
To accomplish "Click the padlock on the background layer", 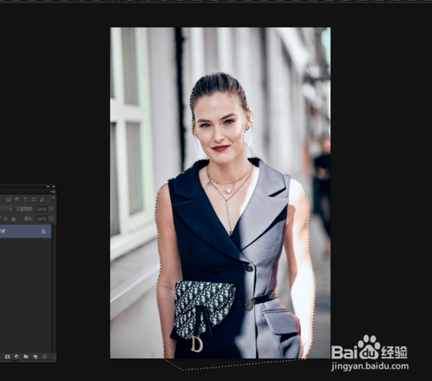I will [x=43, y=232].
